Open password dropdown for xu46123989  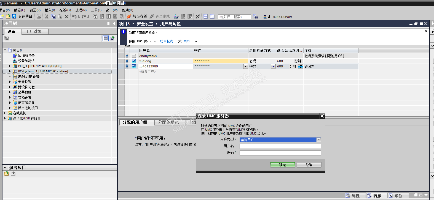[x=245, y=66]
